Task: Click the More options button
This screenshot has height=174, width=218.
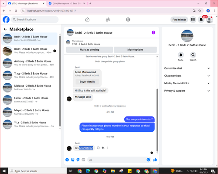Action: pos(135,50)
